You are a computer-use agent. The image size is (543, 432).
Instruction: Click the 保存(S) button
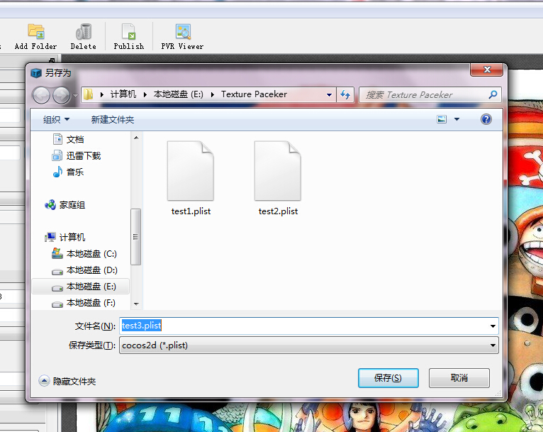point(388,378)
